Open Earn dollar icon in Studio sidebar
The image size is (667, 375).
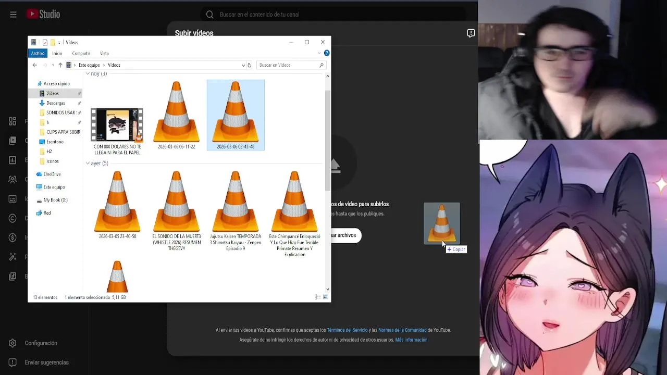click(x=13, y=238)
